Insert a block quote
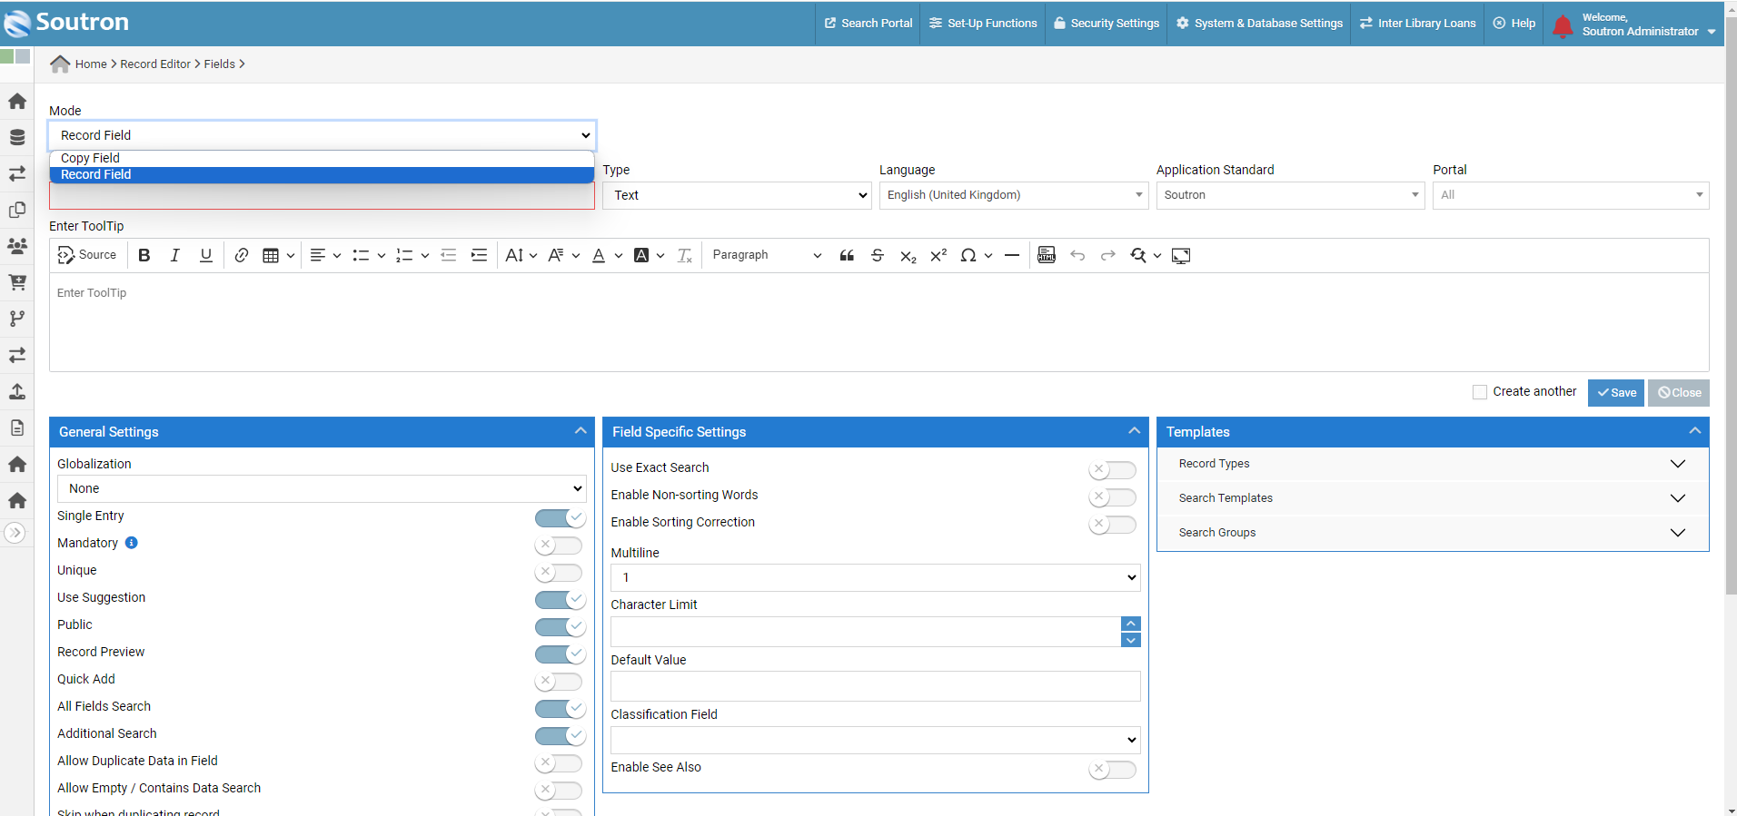The image size is (1737, 816). (x=847, y=255)
